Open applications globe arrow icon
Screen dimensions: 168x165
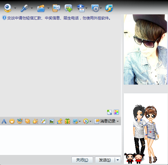point(109,8)
